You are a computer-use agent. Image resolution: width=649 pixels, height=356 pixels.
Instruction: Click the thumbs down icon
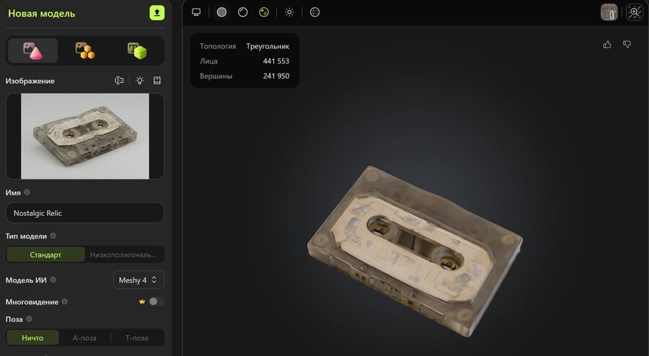click(627, 44)
